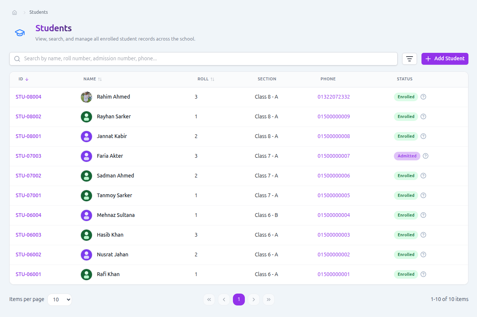477x317 pixels.
Task: Click Rayhan Sarker's green avatar icon
Action: click(86, 116)
